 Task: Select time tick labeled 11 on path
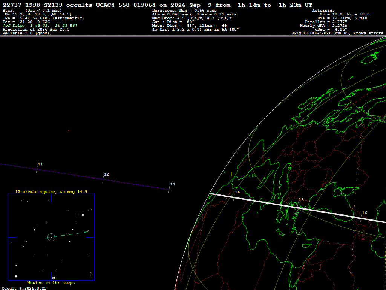pyautogui.click(x=37, y=169)
